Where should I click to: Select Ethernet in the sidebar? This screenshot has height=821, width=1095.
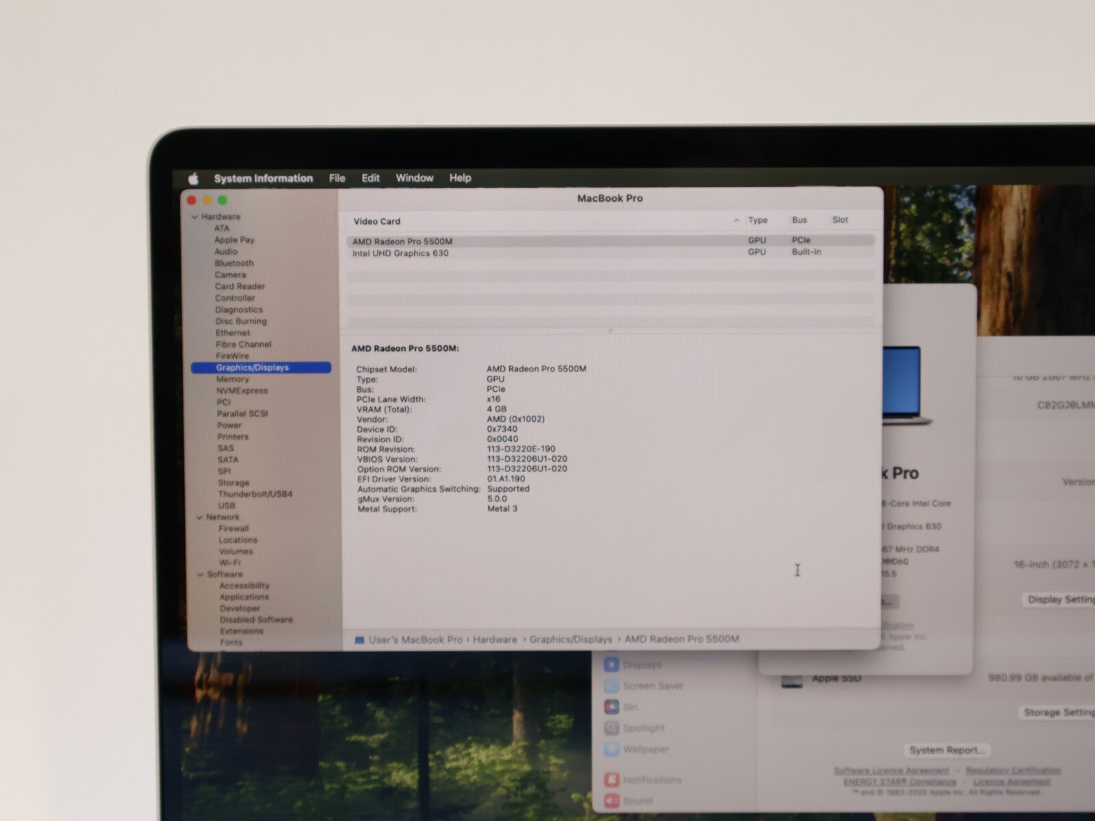(x=233, y=333)
